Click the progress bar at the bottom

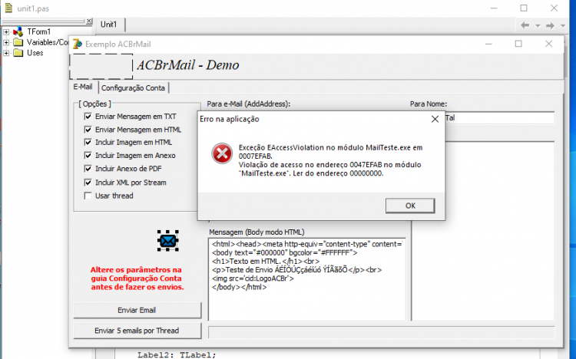tap(381, 332)
